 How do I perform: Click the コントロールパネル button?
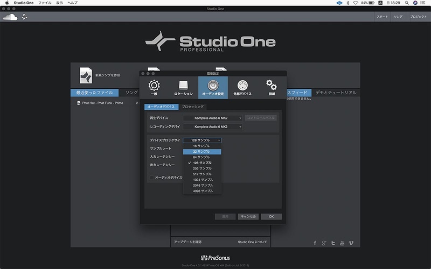point(261,118)
